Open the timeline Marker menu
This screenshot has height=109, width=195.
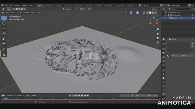[34, 96]
